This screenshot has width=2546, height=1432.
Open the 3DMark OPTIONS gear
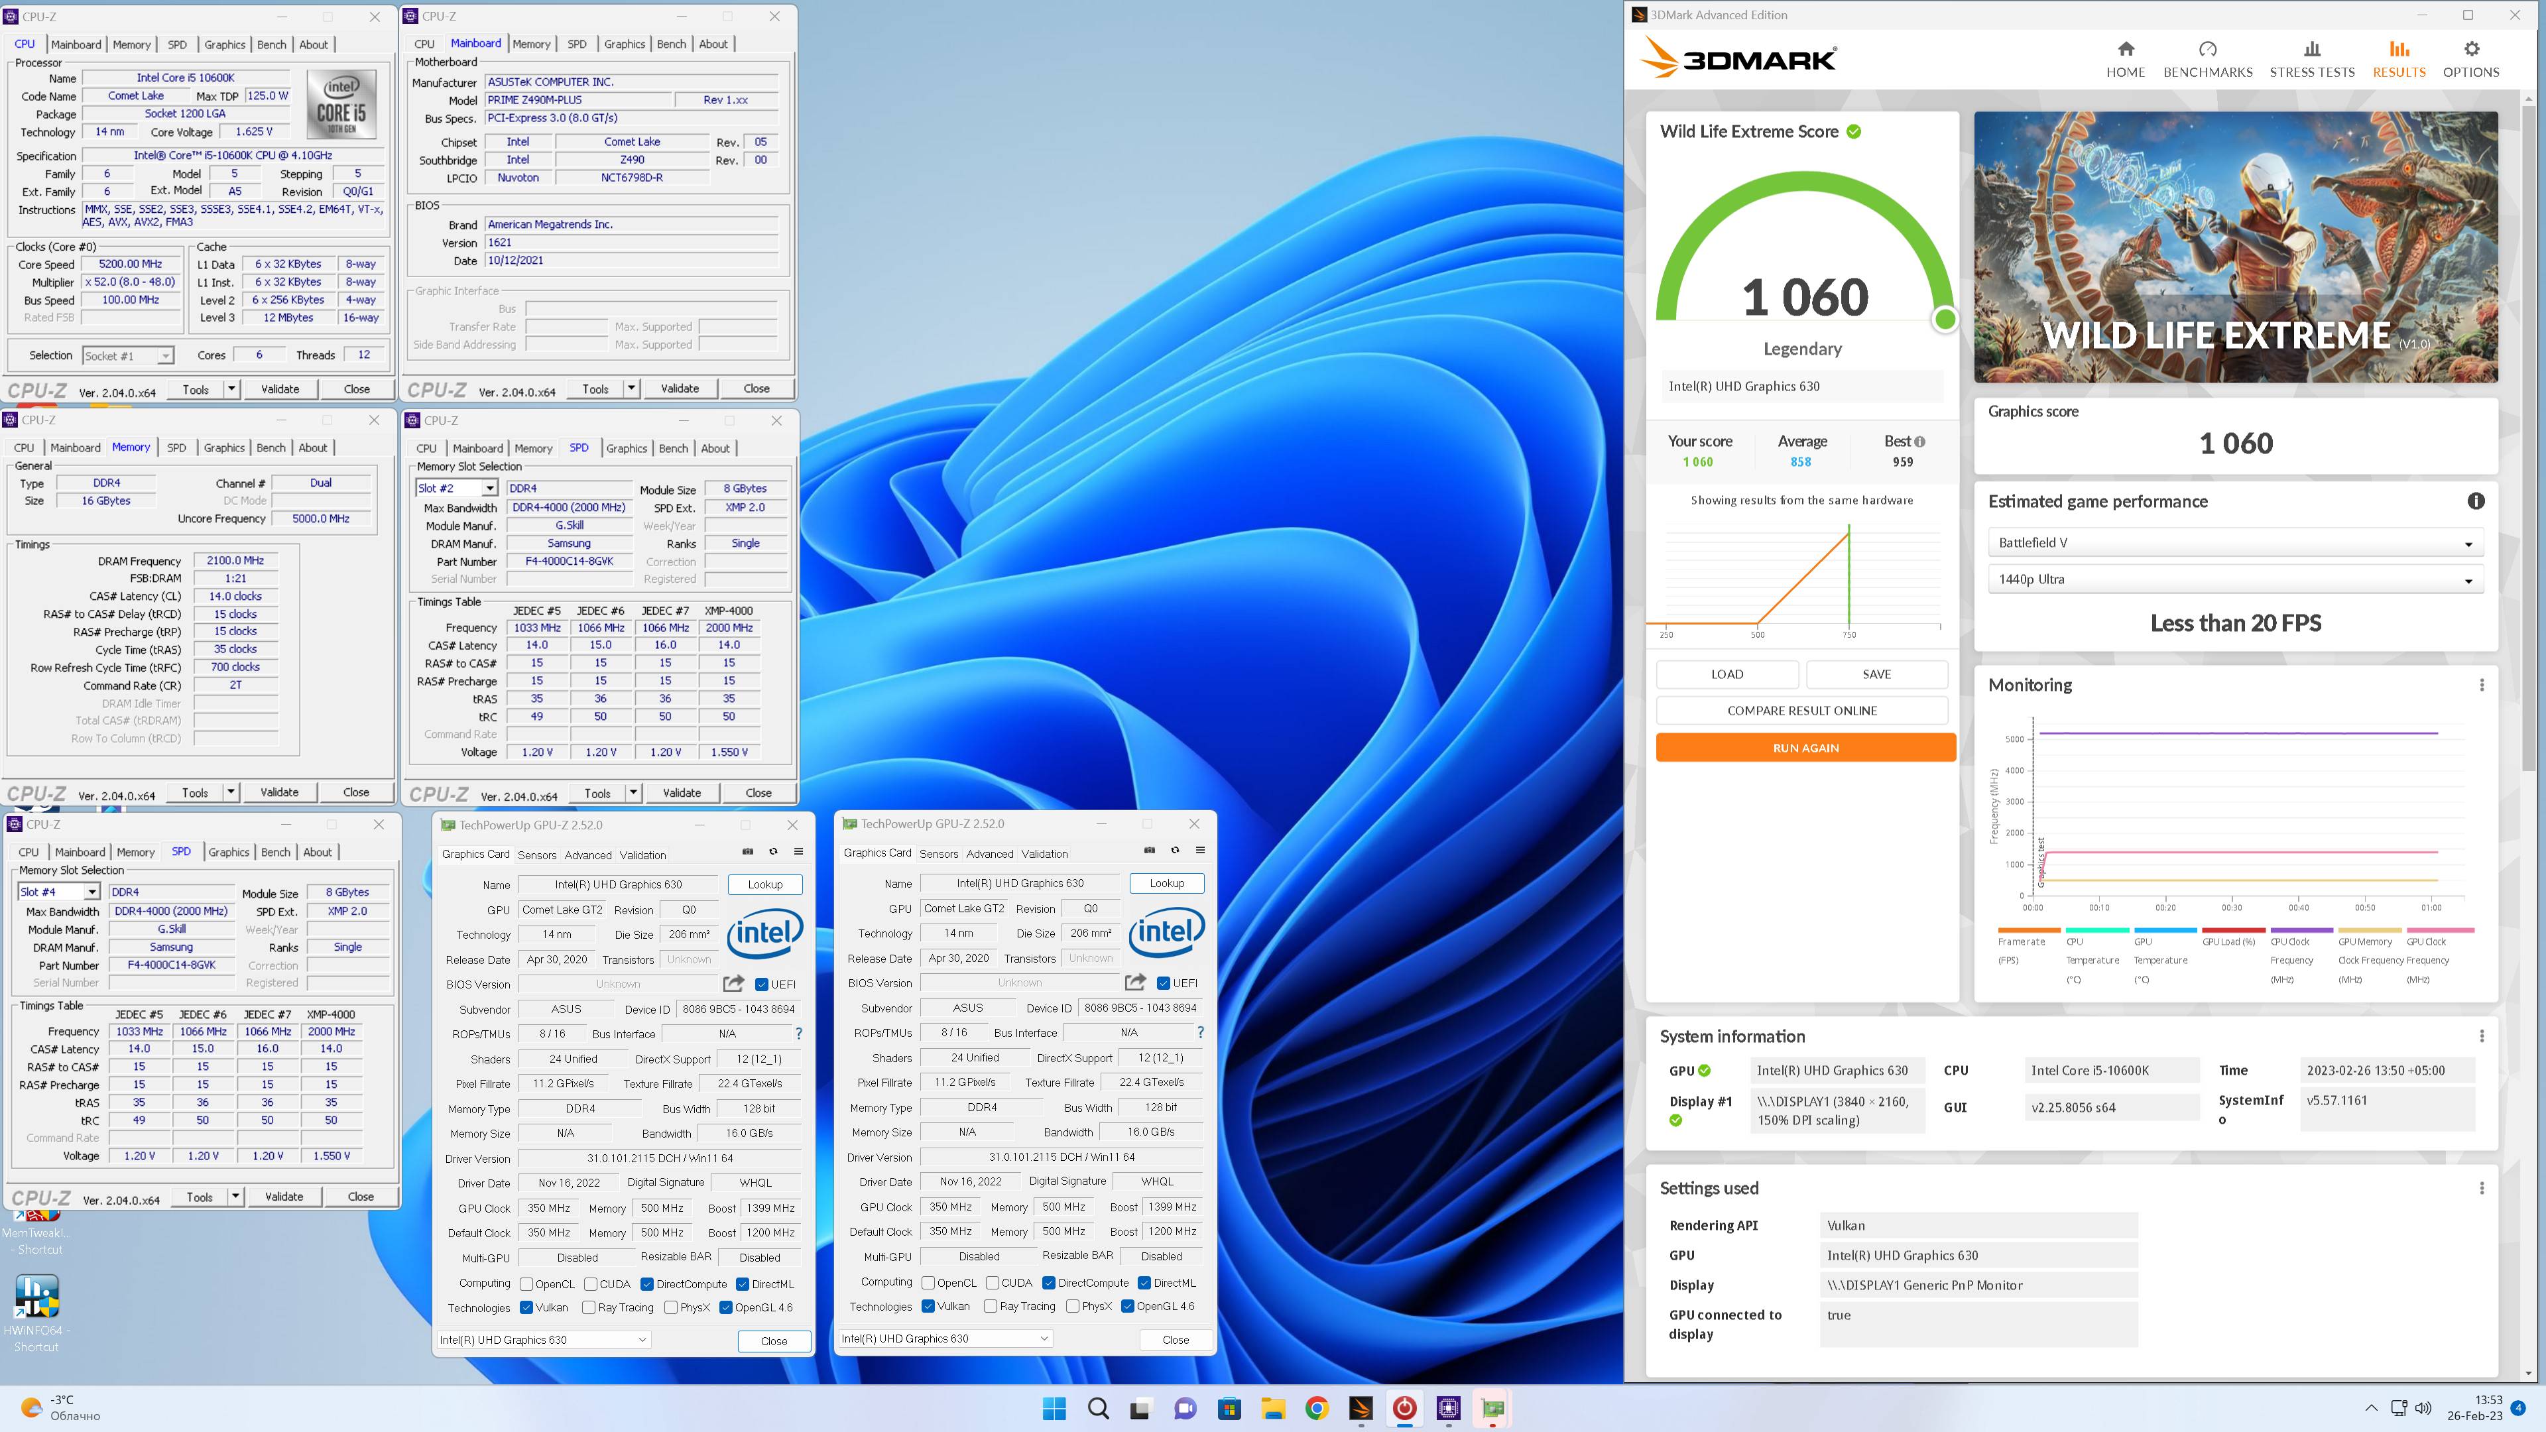tap(2470, 59)
